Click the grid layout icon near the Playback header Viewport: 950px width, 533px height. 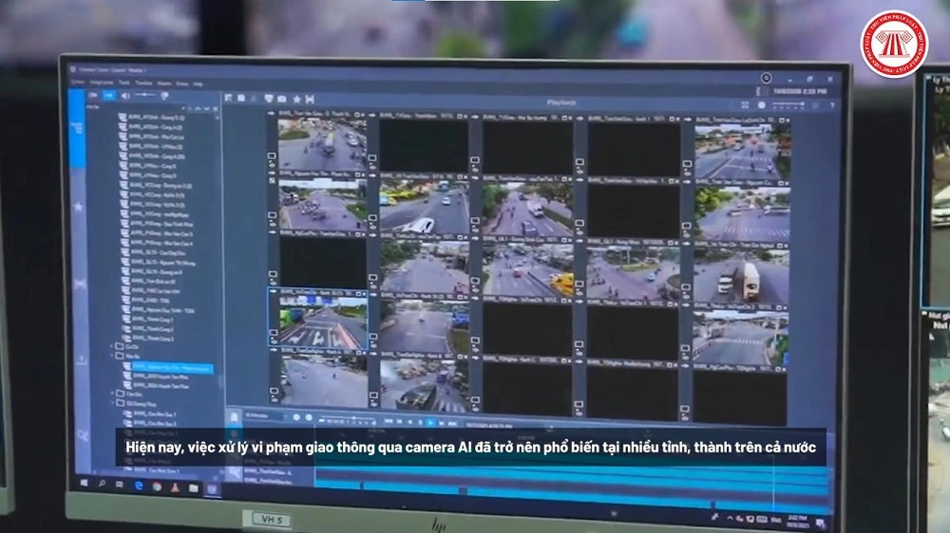745,104
